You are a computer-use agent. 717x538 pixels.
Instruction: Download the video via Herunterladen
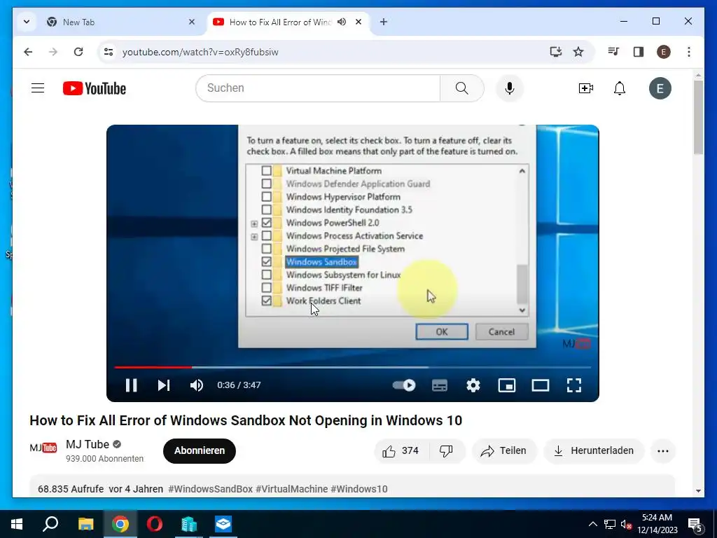coord(594,450)
